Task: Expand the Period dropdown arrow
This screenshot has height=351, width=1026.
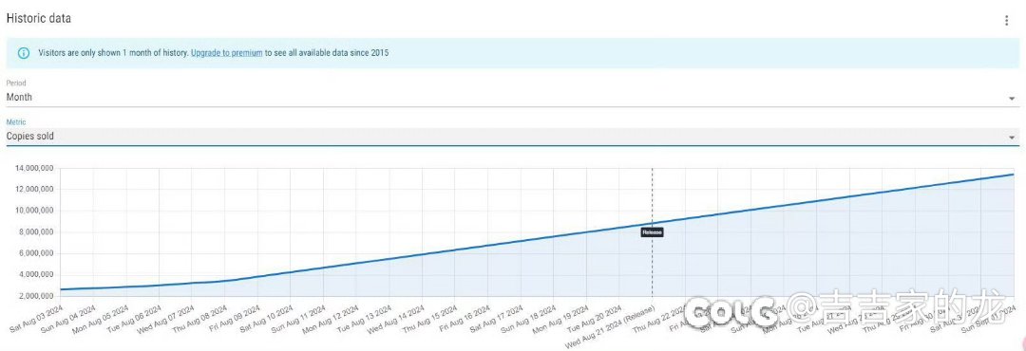Action: [x=1012, y=98]
